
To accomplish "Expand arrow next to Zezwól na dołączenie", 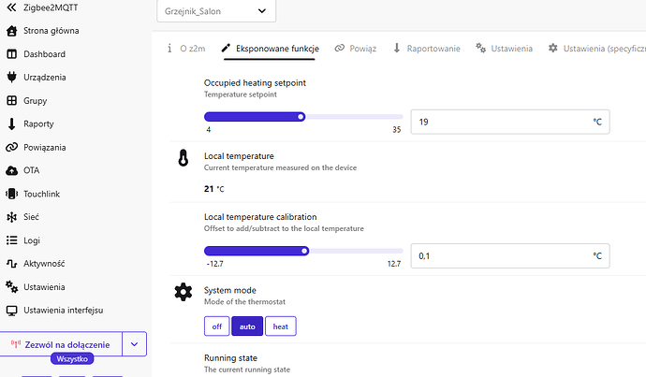I will (134, 344).
